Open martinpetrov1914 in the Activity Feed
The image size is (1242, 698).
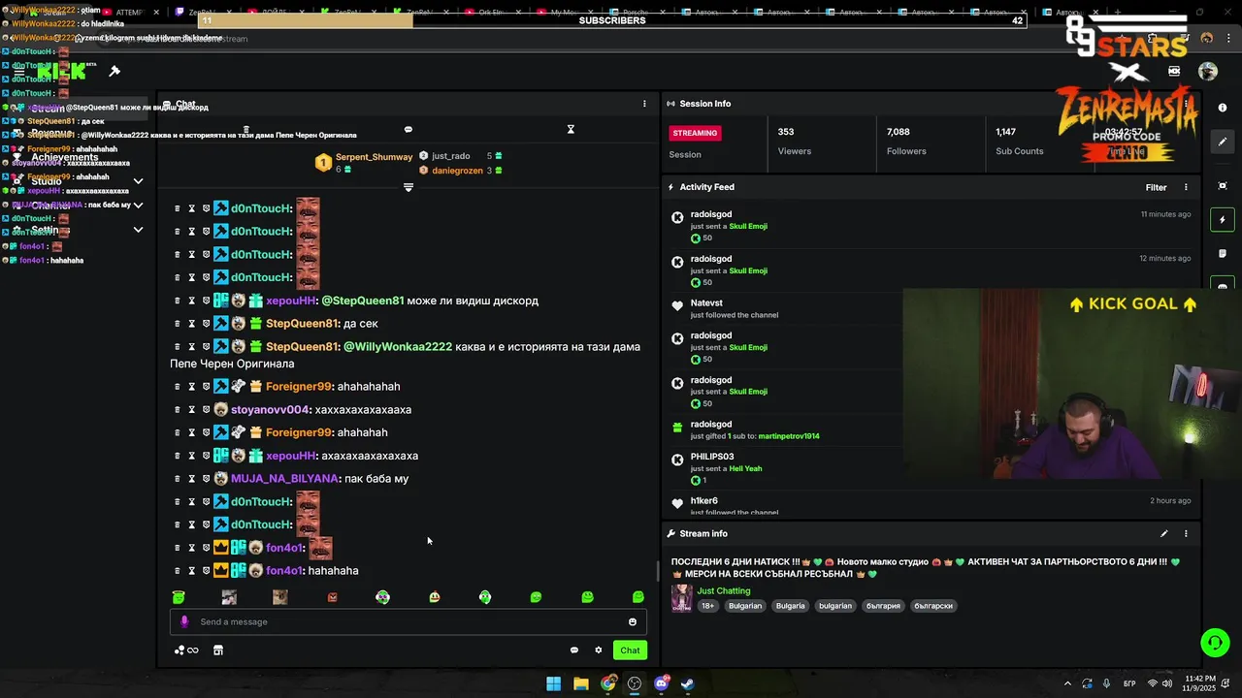point(789,436)
